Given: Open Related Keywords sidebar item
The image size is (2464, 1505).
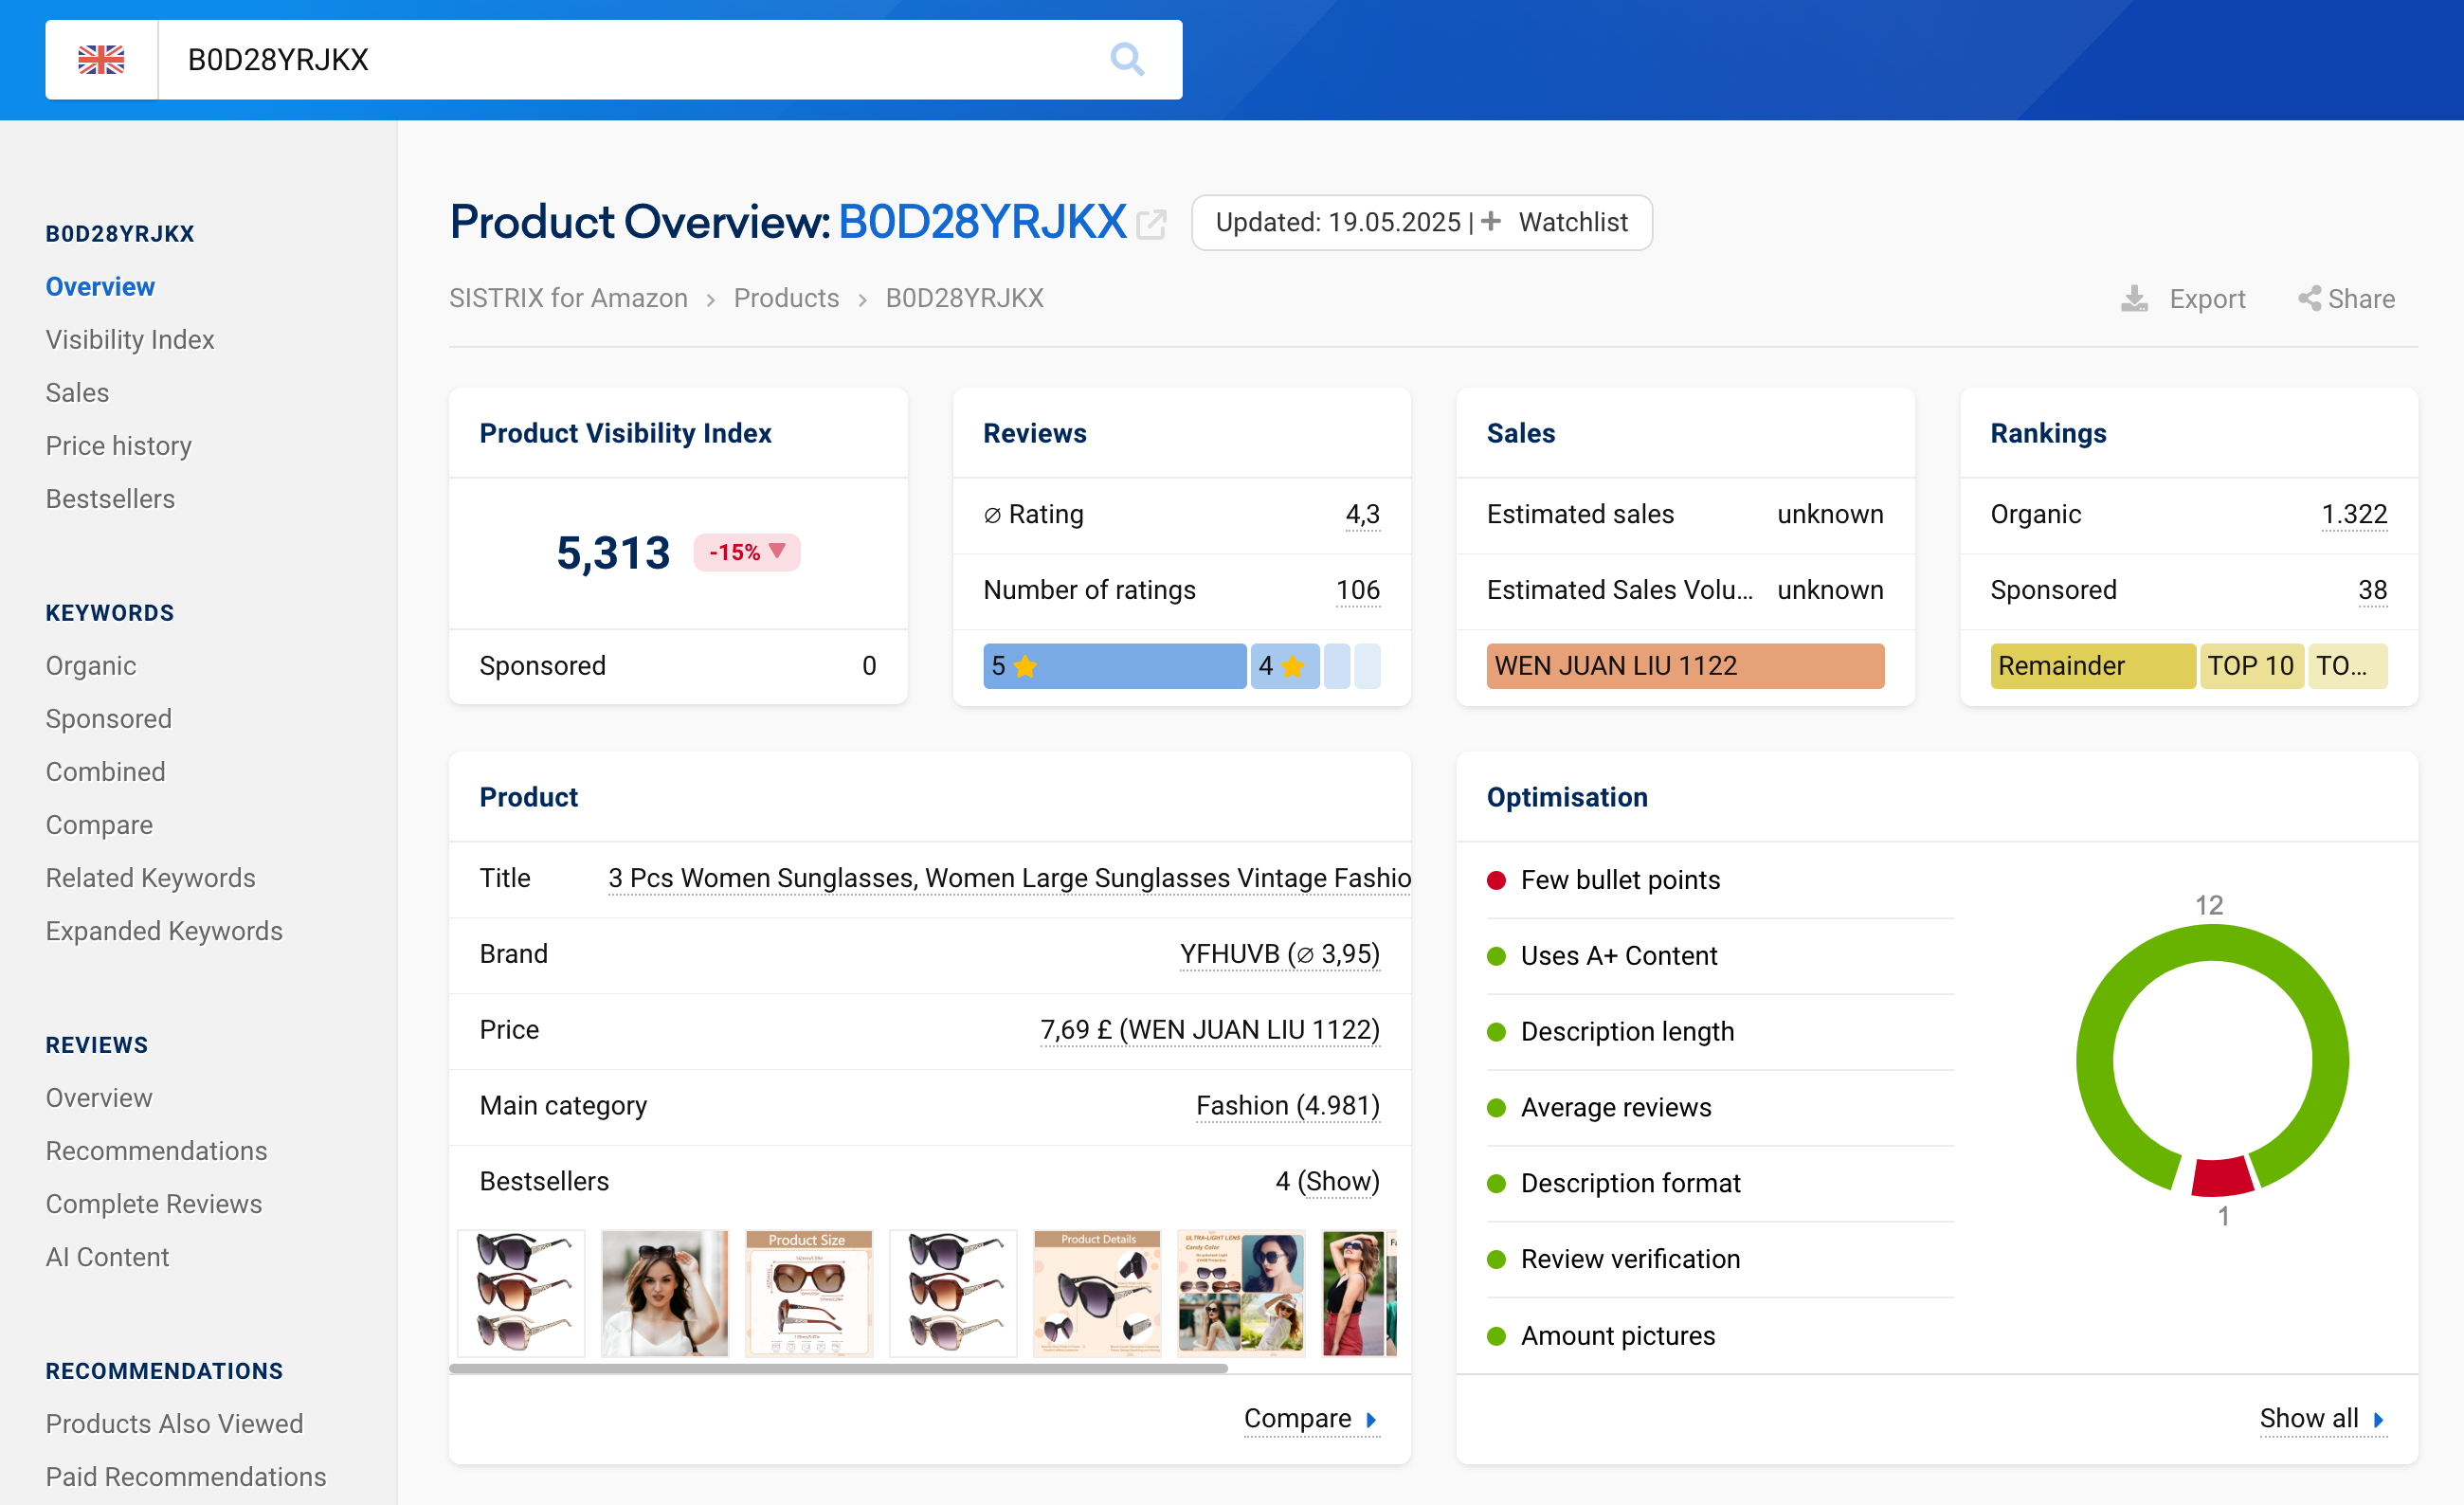Looking at the screenshot, I should click(x=151, y=878).
